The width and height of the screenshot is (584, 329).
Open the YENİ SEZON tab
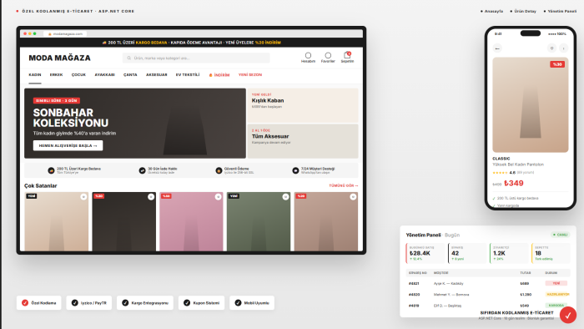[x=250, y=75]
